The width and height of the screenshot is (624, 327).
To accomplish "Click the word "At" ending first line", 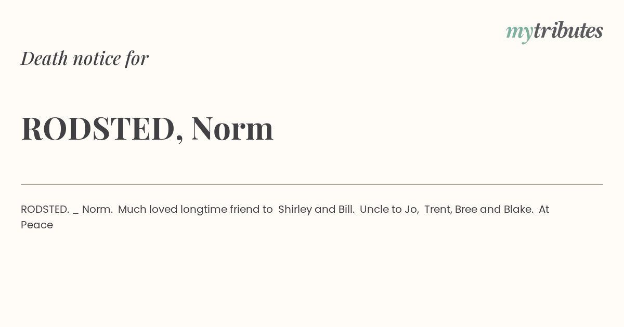I will pos(544,209).
